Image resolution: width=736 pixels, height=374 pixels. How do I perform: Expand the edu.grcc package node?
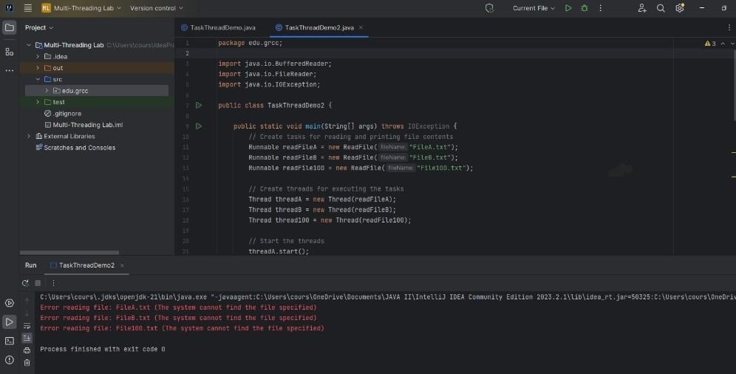click(x=47, y=91)
